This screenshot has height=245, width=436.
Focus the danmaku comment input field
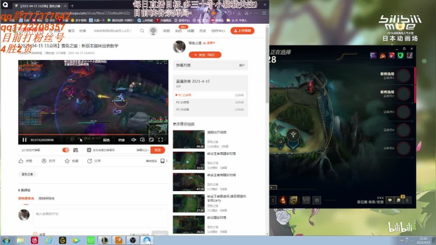[113, 150]
